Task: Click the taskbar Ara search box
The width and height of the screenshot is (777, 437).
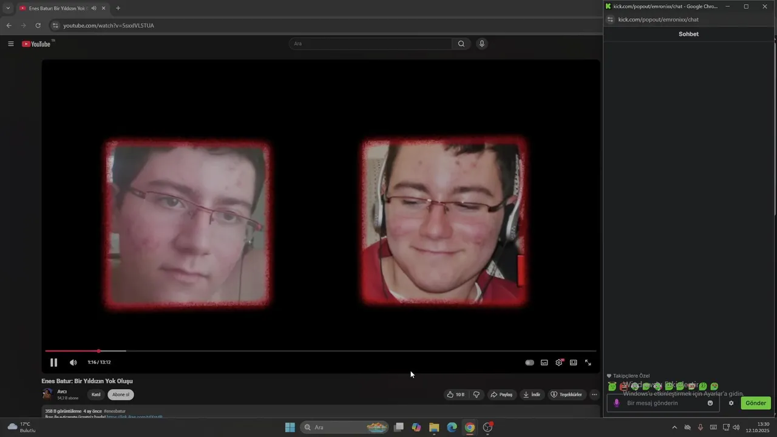Action: (x=344, y=427)
